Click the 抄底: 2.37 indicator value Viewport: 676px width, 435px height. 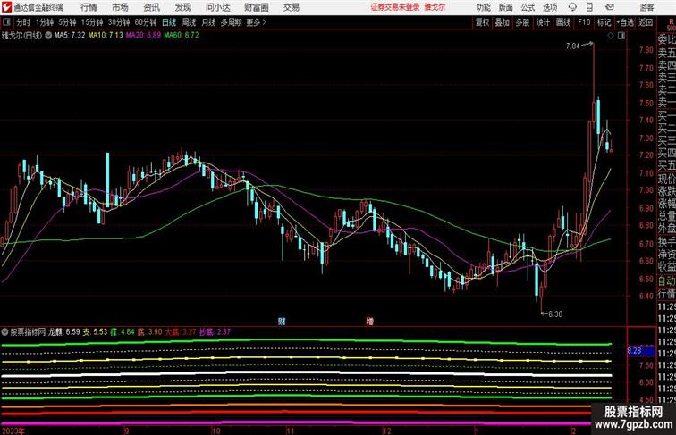pyautogui.click(x=215, y=332)
